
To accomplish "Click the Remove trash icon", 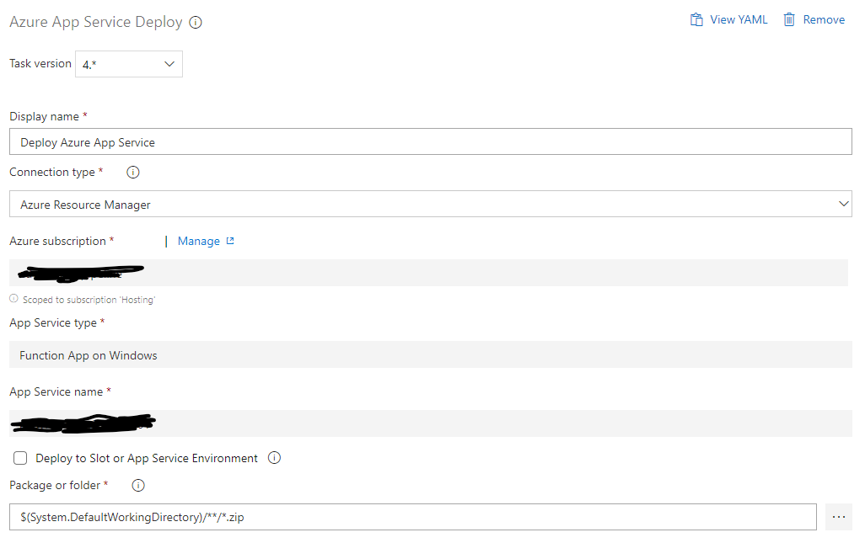I will click(790, 19).
